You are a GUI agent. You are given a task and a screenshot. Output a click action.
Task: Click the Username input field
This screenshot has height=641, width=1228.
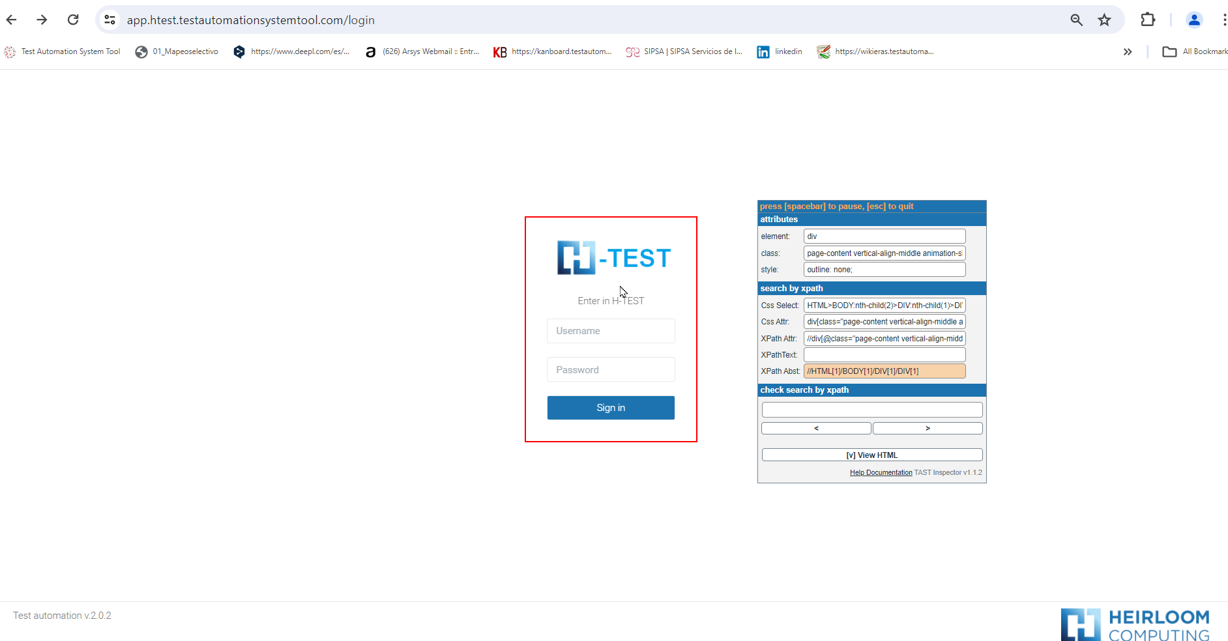pyautogui.click(x=611, y=331)
